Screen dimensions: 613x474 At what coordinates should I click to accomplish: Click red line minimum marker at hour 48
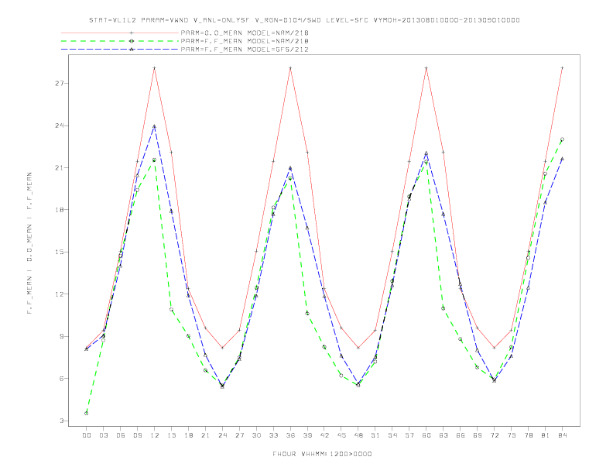(x=358, y=348)
